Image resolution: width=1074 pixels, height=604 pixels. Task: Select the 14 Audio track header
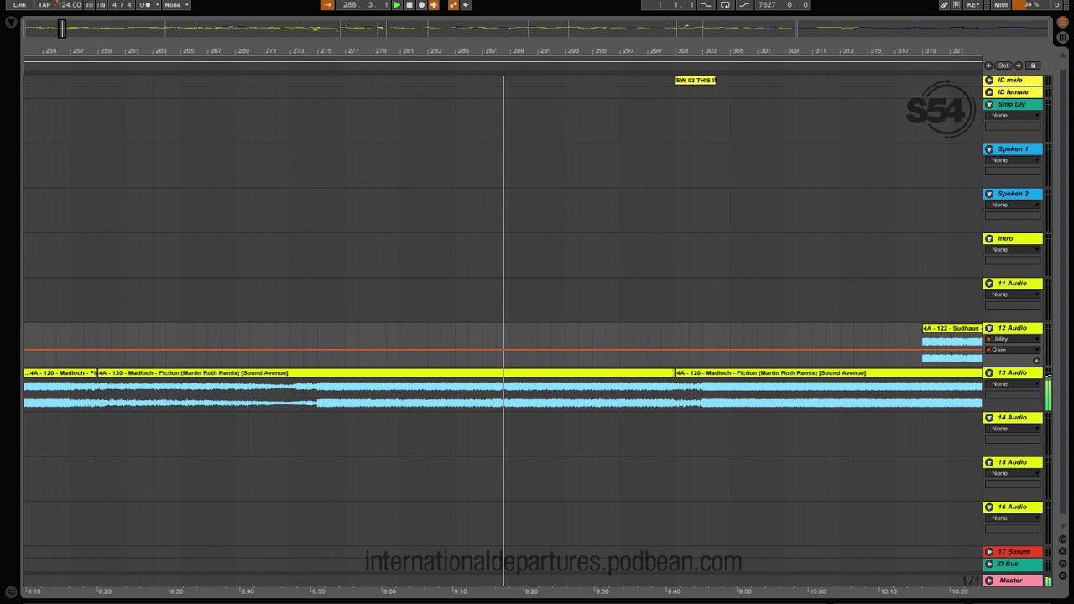tap(1013, 418)
